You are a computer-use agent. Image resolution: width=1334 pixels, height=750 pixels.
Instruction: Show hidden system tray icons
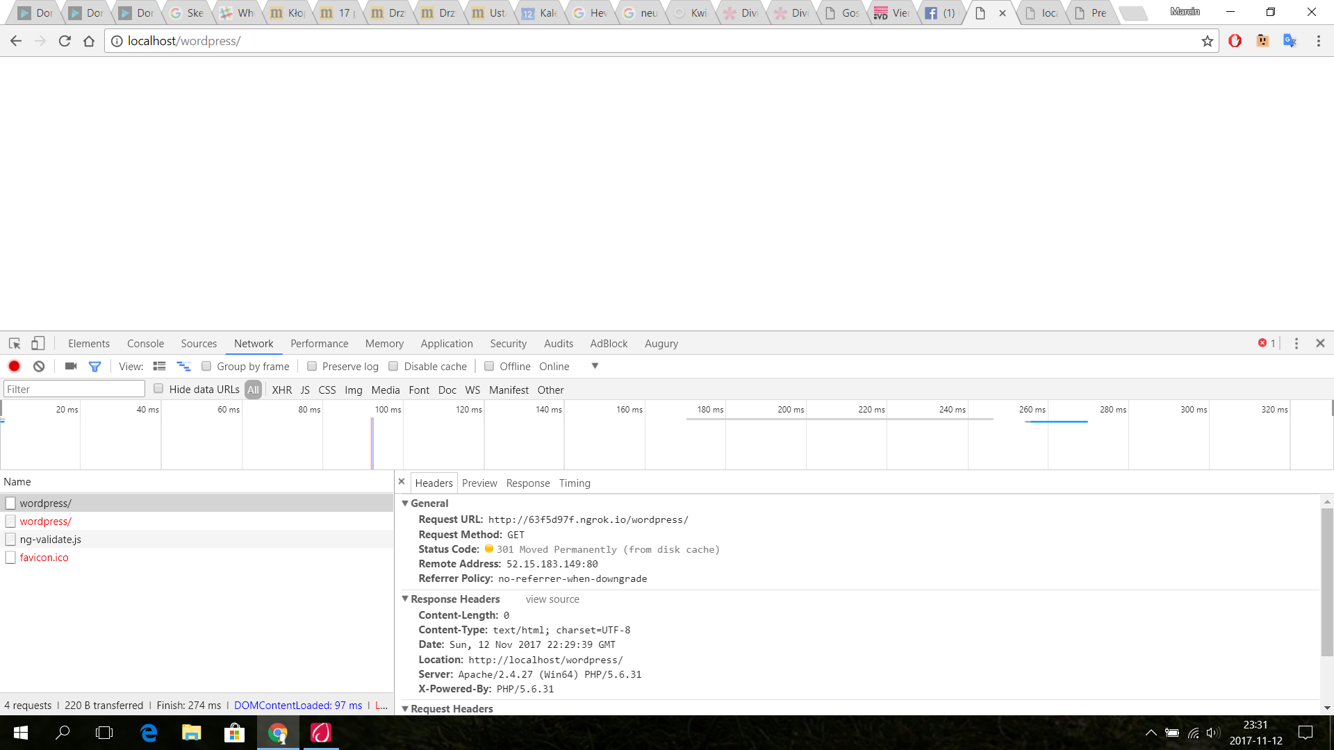pos(1151,733)
